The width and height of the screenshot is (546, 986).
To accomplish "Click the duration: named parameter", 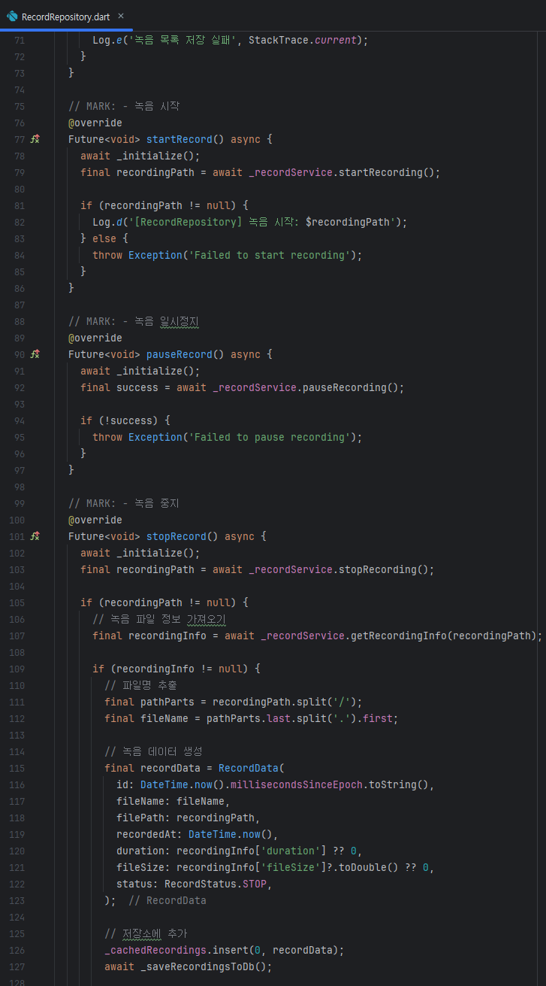I will [143, 851].
